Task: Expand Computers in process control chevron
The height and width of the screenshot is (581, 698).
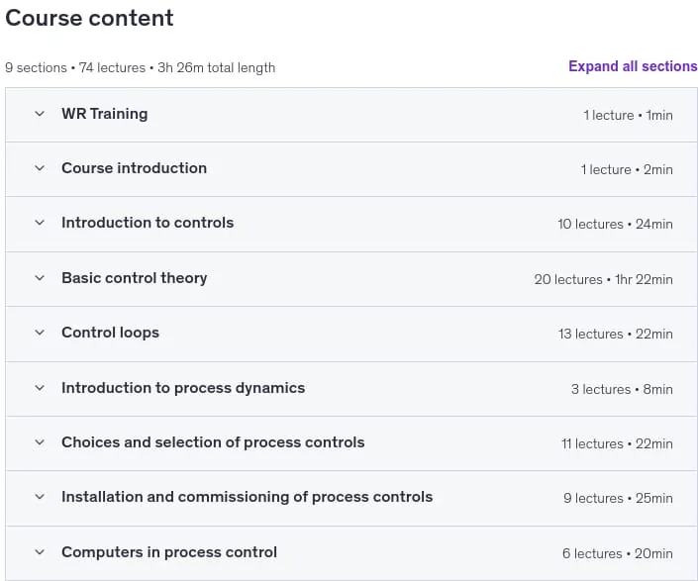Action: (40, 552)
